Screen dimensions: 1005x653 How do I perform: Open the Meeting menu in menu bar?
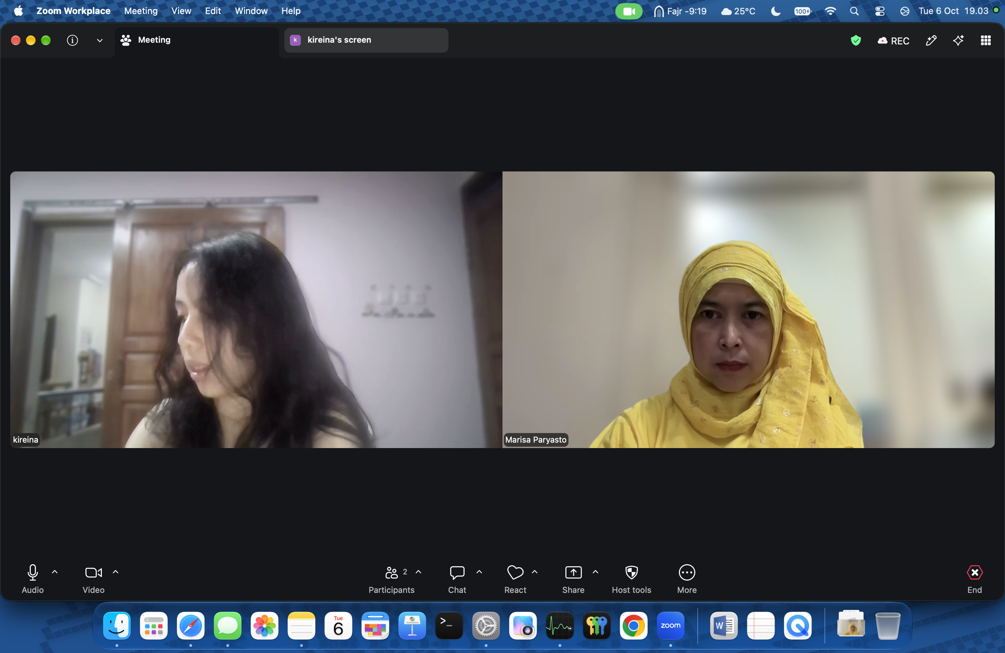pos(140,11)
